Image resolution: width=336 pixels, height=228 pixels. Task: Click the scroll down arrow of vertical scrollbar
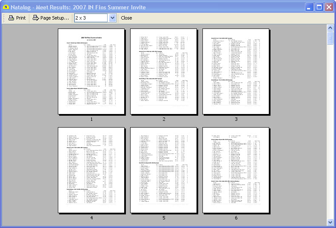point(330,222)
